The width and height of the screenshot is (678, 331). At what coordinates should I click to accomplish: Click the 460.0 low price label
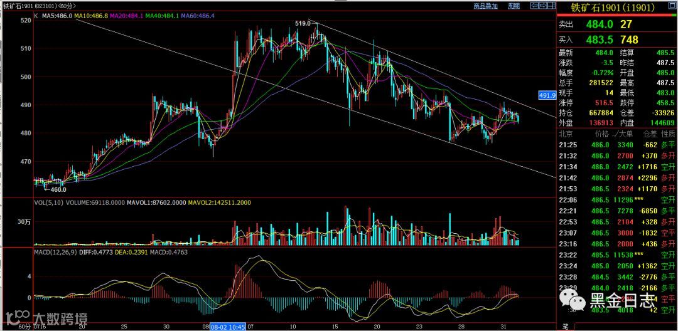[x=58, y=189]
